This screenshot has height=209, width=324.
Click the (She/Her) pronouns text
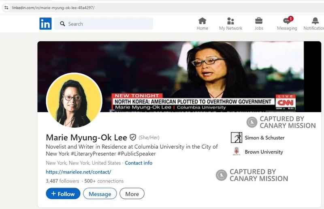pos(149,137)
